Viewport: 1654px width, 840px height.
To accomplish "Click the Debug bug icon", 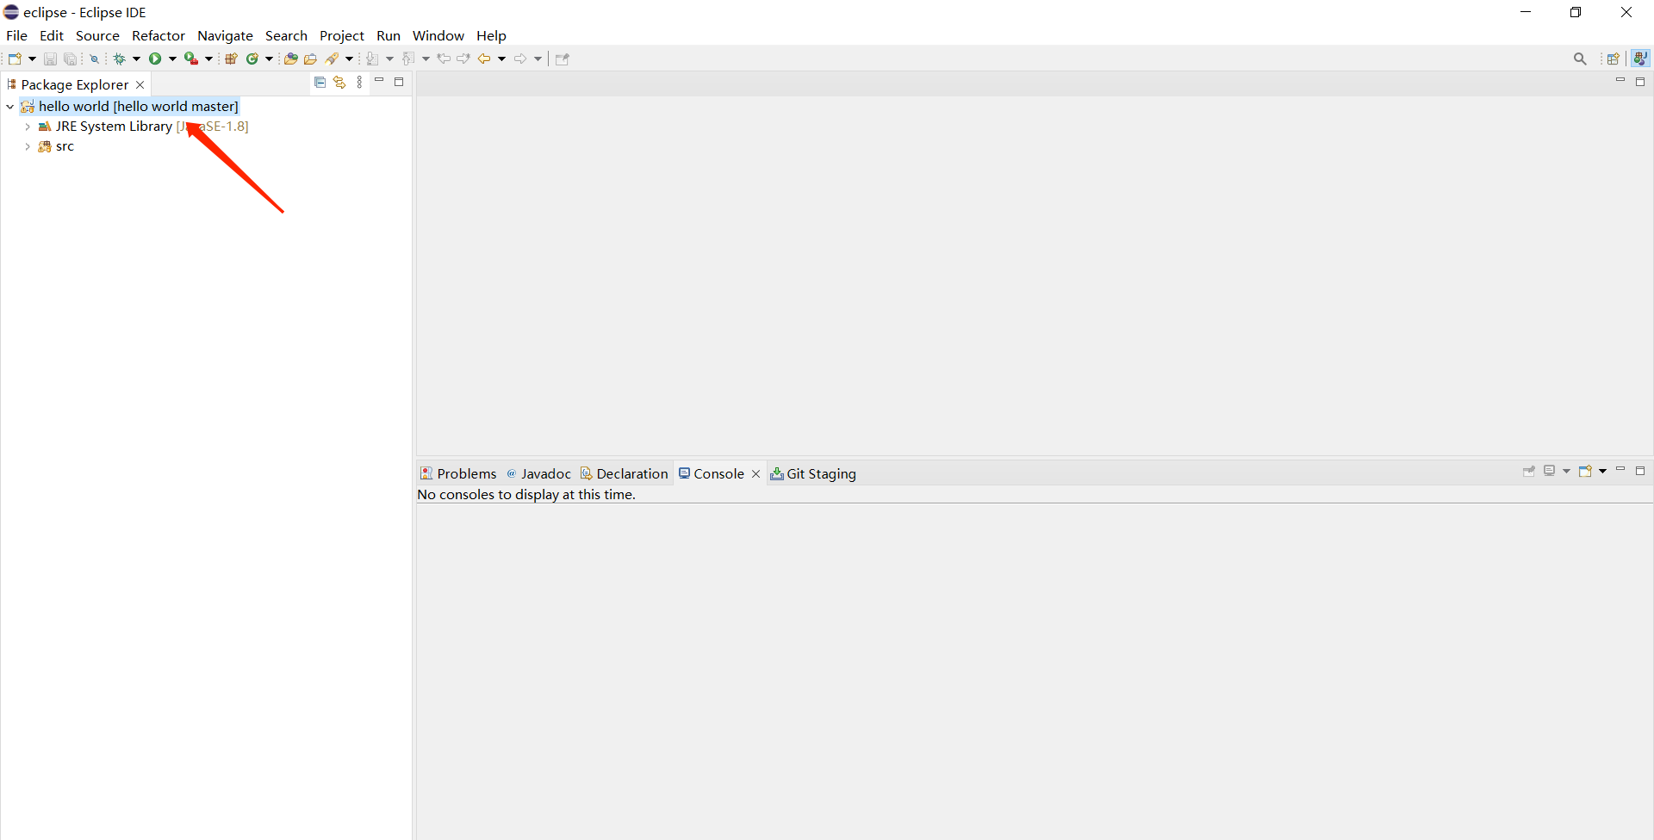I will point(120,59).
